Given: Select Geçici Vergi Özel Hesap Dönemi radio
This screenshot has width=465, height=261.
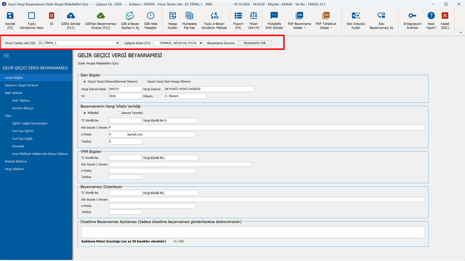Looking at the screenshot, I should click(144, 82).
